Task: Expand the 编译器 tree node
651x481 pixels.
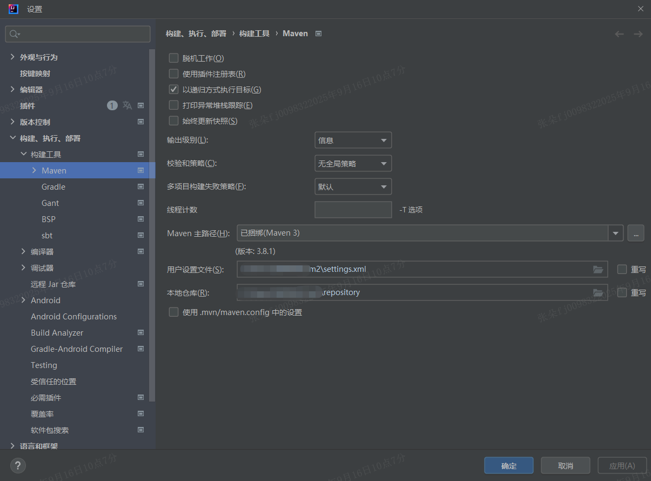Action: pyautogui.click(x=23, y=251)
